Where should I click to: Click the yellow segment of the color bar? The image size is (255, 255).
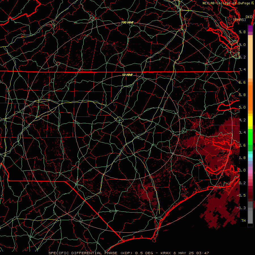click(x=250, y=121)
